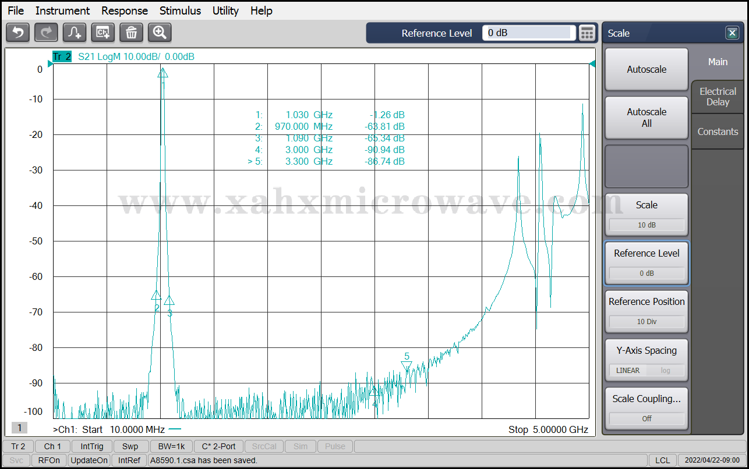Open the File menu
This screenshot has height=469, width=749.
16,10
